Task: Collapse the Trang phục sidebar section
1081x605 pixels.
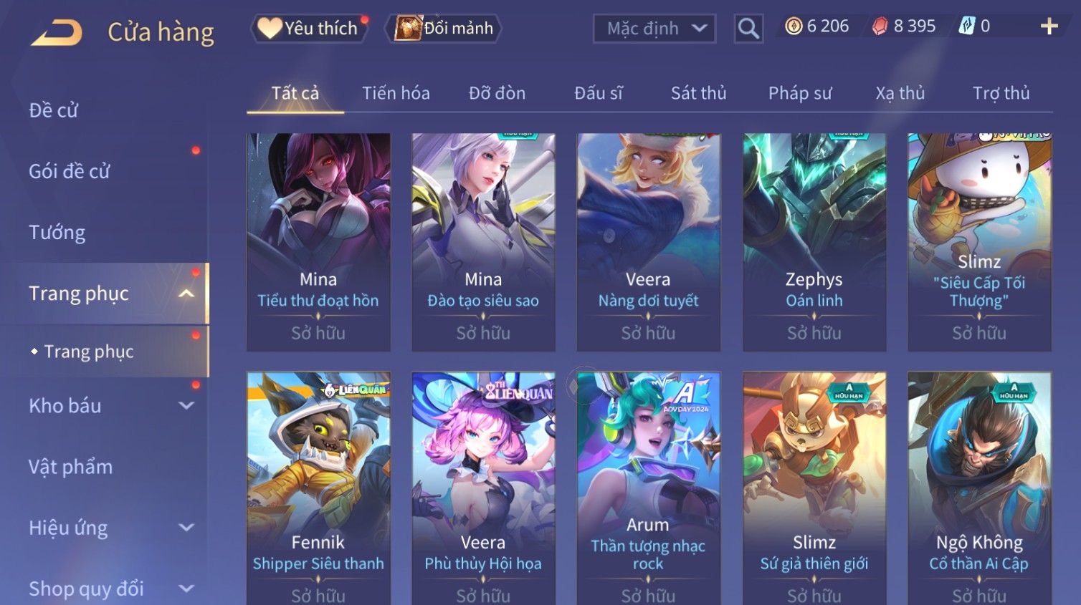Action: [186, 294]
